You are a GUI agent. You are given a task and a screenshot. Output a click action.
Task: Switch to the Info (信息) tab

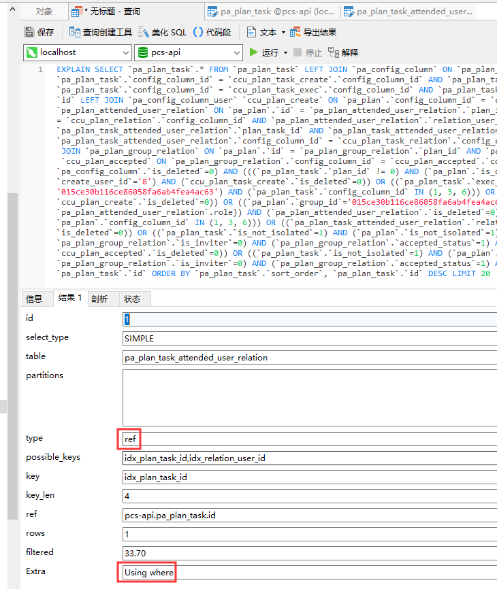34,299
